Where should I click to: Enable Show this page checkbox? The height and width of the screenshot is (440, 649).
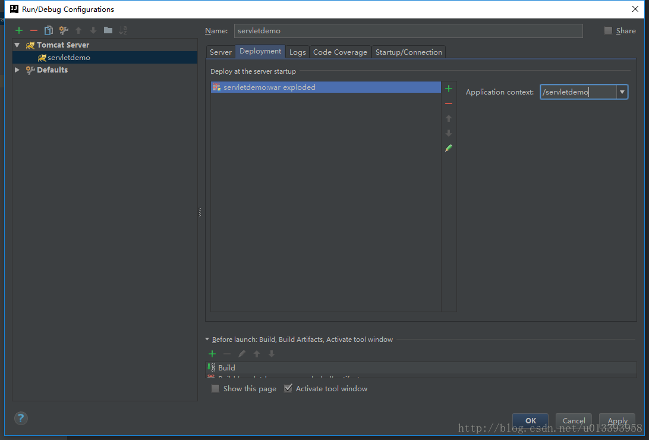(215, 388)
